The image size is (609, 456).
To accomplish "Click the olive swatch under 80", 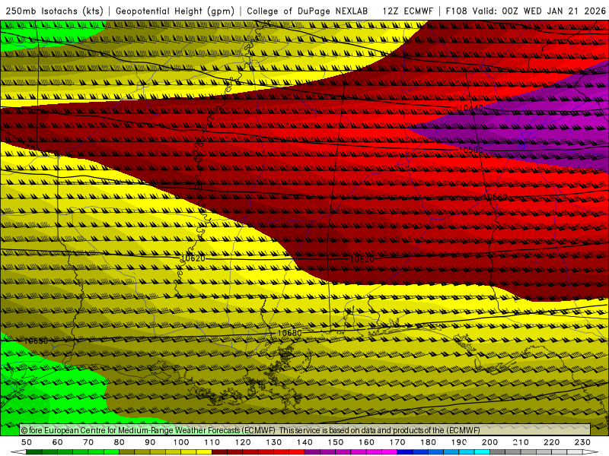I will click(127, 452).
